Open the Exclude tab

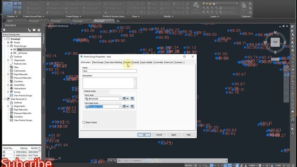tap(136, 62)
